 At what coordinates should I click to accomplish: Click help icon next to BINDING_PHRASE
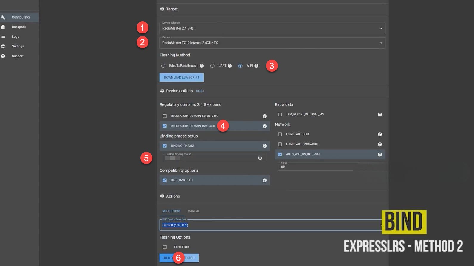pos(264,146)
